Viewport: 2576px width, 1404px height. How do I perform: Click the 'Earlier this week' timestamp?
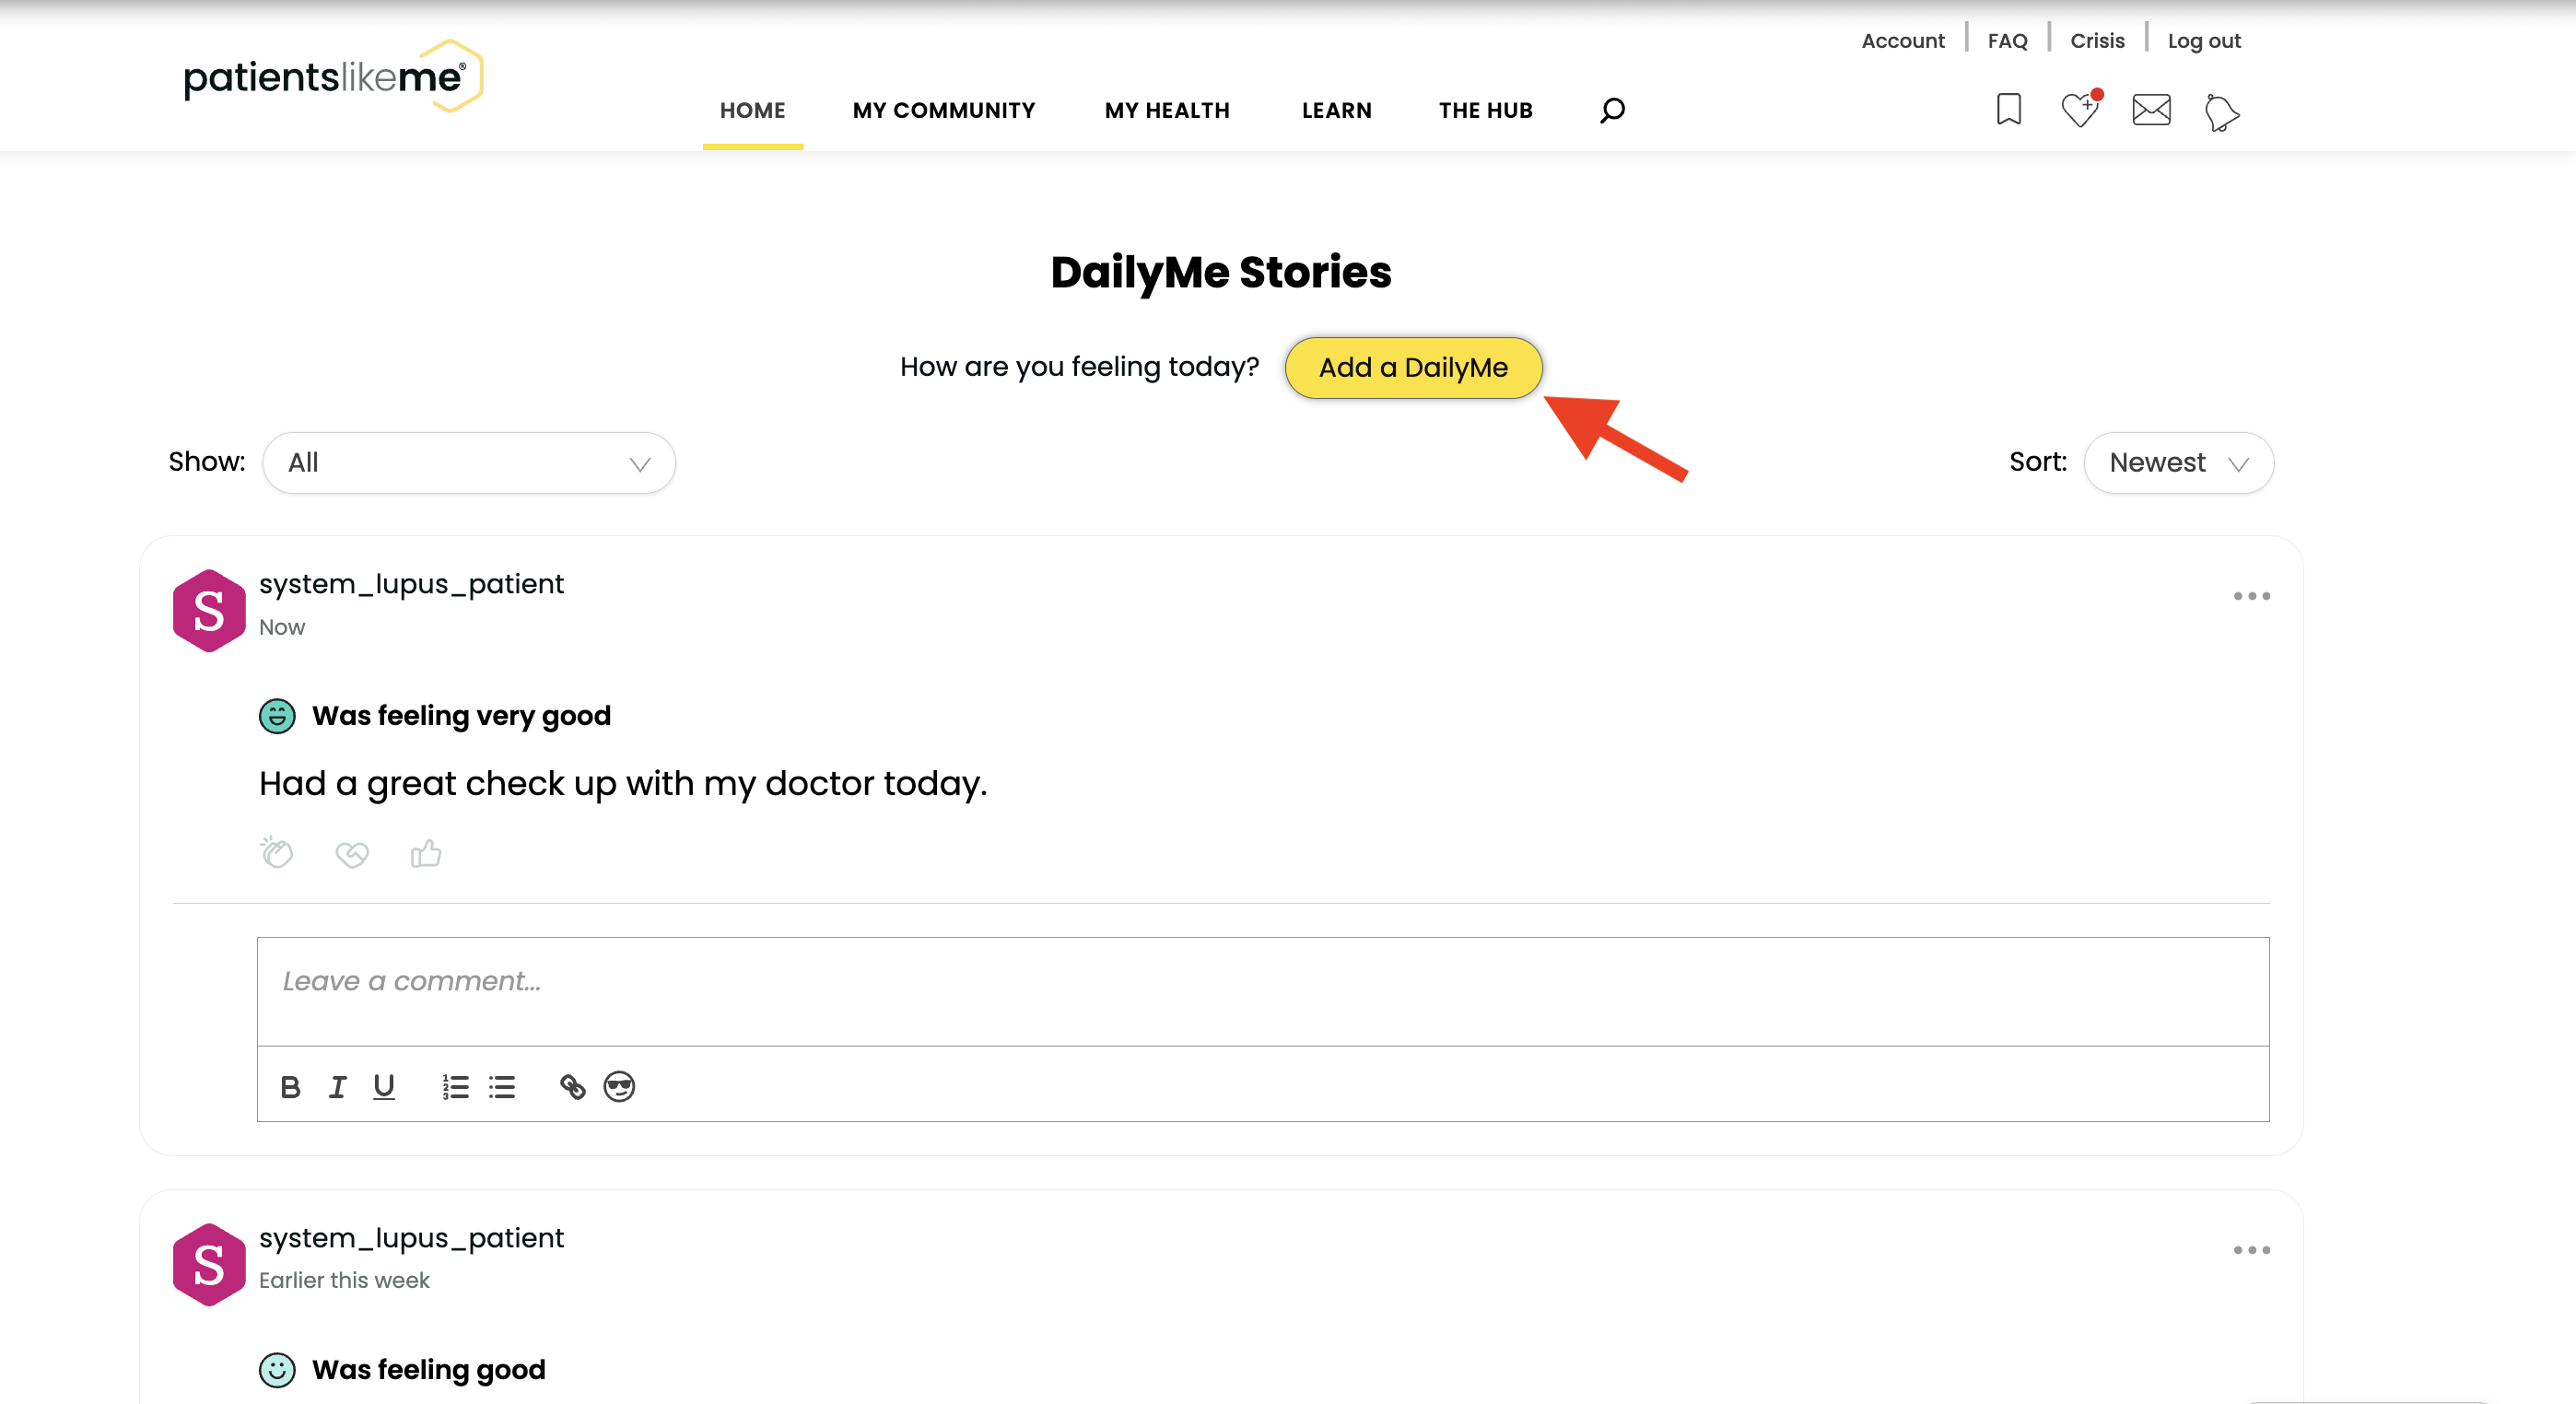click(x=344, y=1280)
